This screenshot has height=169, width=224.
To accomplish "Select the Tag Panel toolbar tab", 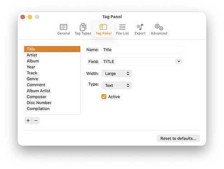I will click(x=103, y=29).
